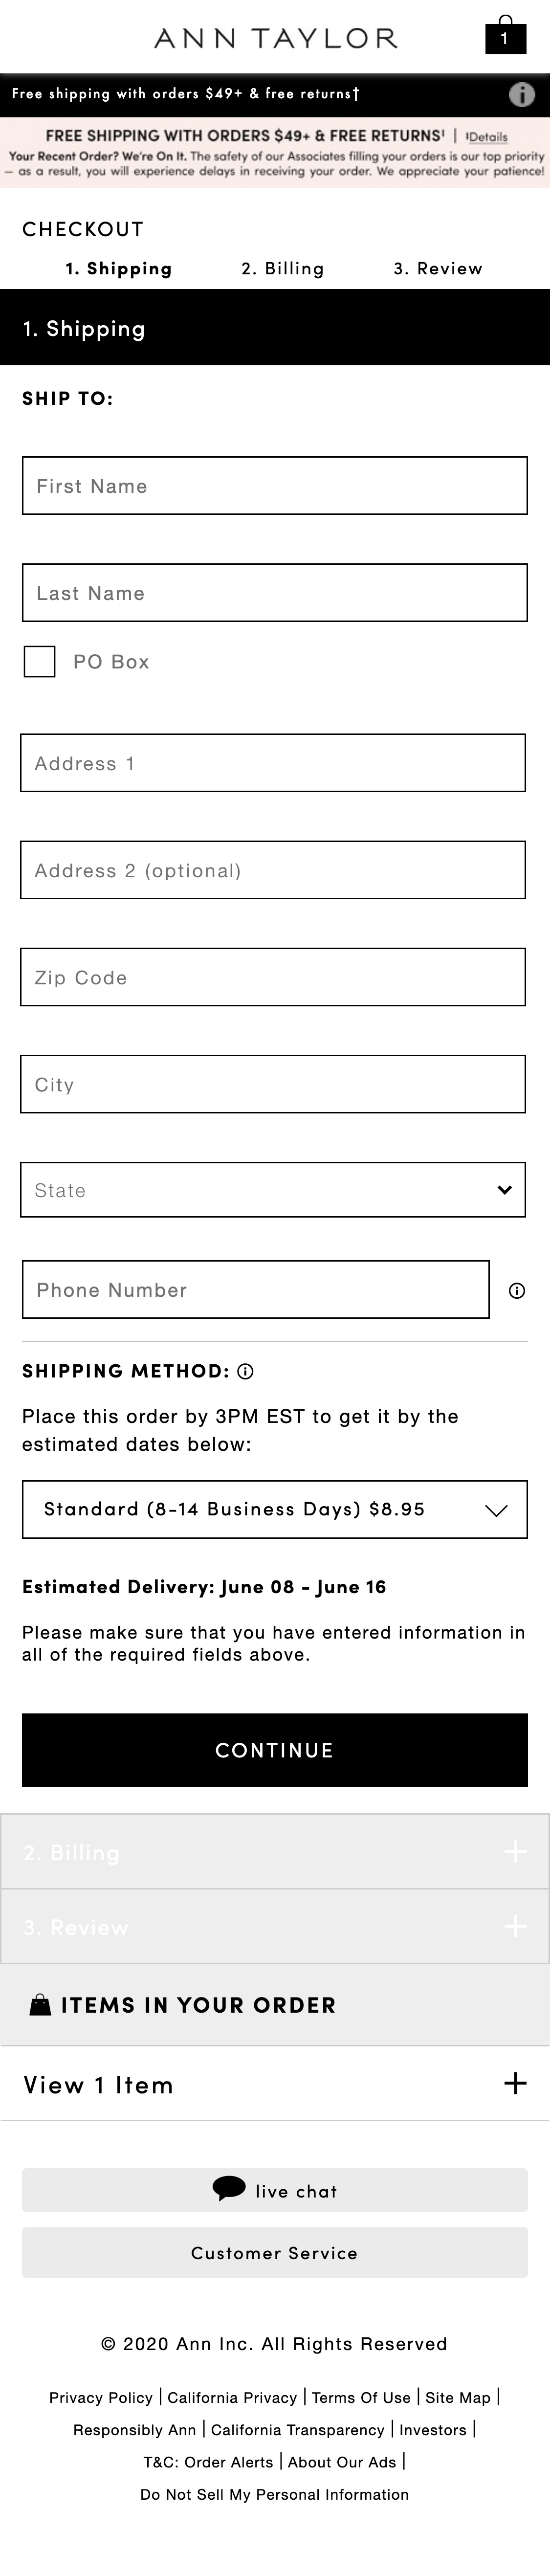Viewport: 550px width, 2576px height.
Task: Click the info icon next to Shipping Method
Action: (x=246, y=1371)
